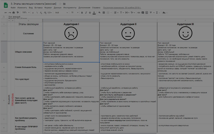This screenshot has width=214, height=134.
Task: Open text rotation dropdown
Action: click(x=133, y=13)
